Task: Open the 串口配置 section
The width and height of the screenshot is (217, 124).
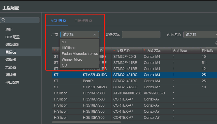Action: click(x=12, y=82)
